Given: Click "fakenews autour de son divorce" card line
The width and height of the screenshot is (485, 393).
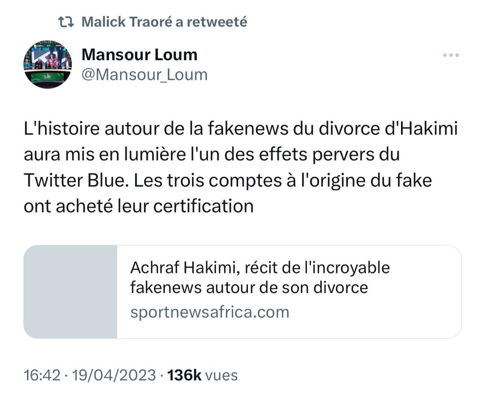Looking at the screenshot, I should (x=249, y=287).
